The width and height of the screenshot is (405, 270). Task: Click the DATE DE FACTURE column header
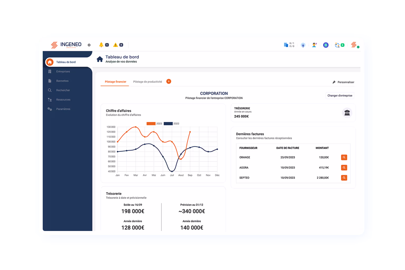pos(288,148)
